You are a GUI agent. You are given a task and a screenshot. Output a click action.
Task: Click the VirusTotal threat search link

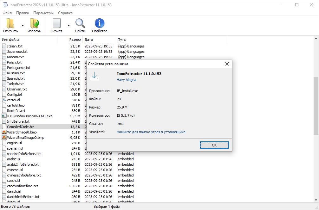point(151,132)
